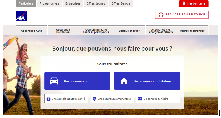
Task: Click the lifebuoy icon in Services et Assistance
Action: [161, 15]
